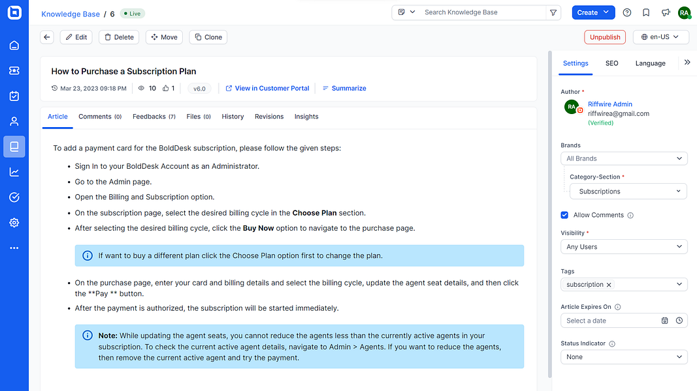Expand the search type dropdown in the search bar

406,12
